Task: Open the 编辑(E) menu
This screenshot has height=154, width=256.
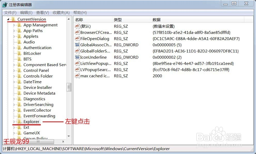Action: [26, 13]
